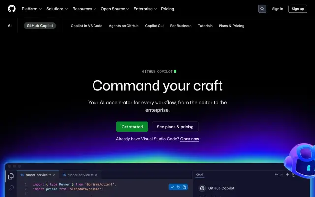315x197 pixels.
Task: Click the code line importing type Runner
Action: pos(74,184)
